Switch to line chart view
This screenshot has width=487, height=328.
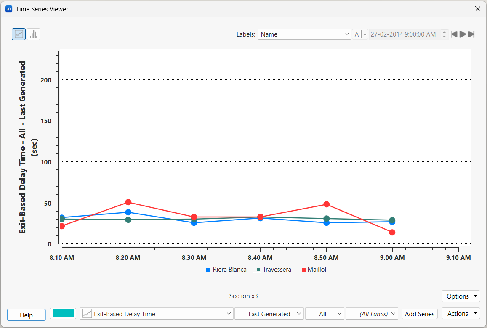19,34
